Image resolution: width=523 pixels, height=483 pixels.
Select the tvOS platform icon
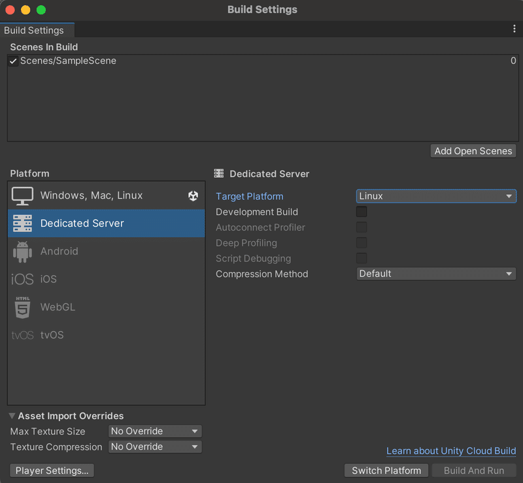coord(22,335)
